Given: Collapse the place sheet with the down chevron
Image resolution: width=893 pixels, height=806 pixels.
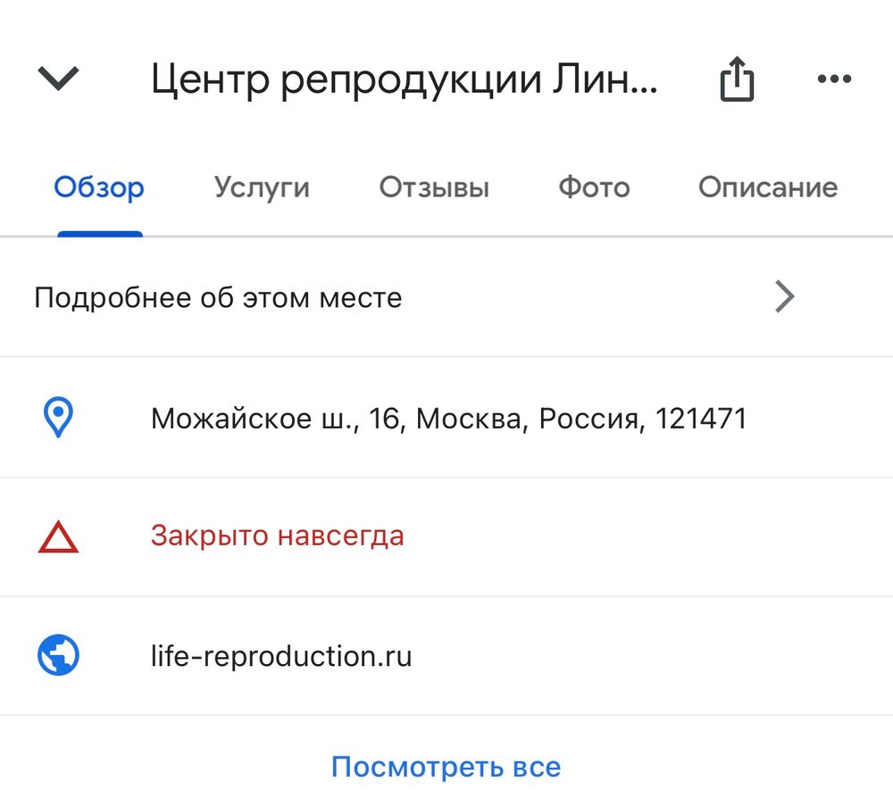Looking at the screenshot, I should pos(57,78).
